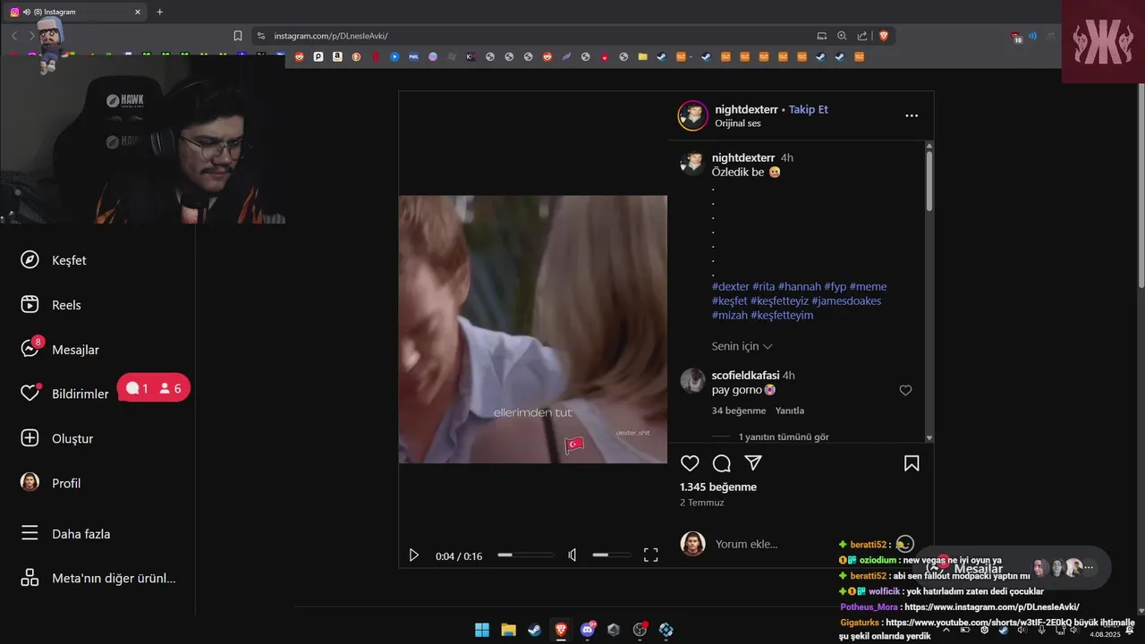Open nightdexterr profile in post header
The height and width of the screenshot is (644, 1145).
coord(747,109)
